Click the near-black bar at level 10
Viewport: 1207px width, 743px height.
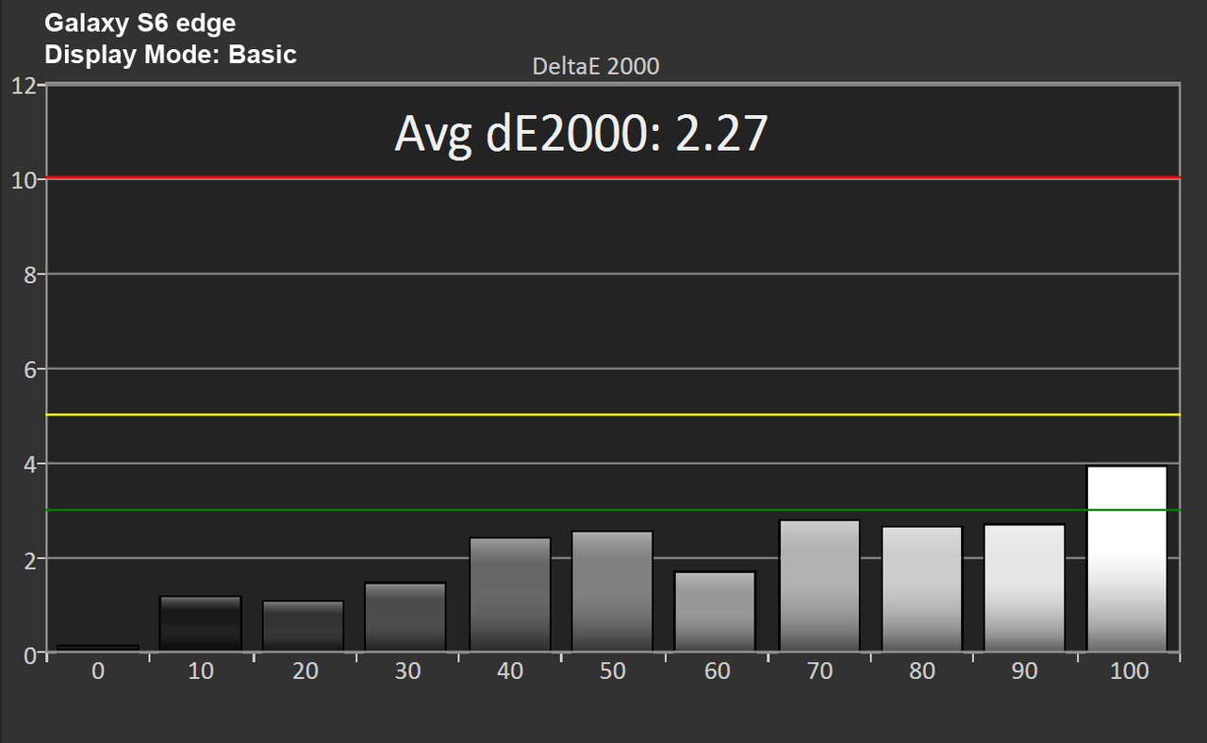[x=200, y=623]
